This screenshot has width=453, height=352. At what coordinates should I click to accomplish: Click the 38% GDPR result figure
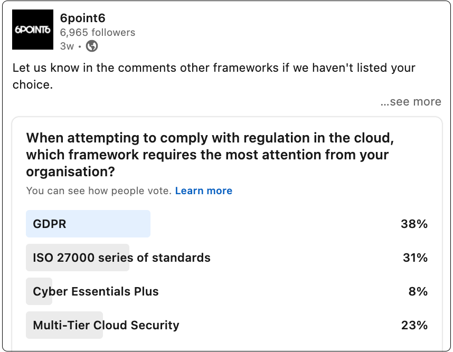coord(414,224)
